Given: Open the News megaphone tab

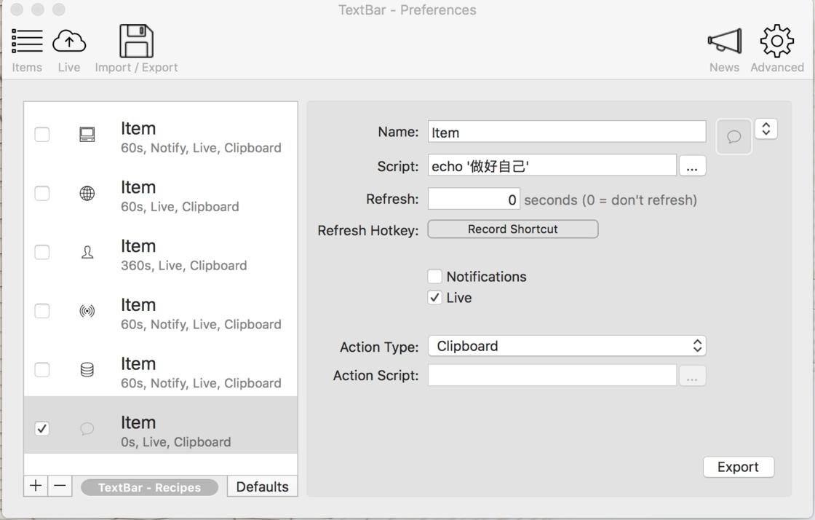Looking at the screenshot, I should 724,50.
